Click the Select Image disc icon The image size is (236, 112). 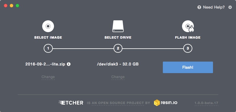pyautogui.click(x=48, y=26)
